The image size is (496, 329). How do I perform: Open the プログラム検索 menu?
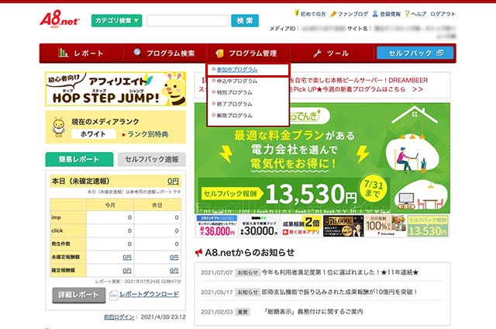pos(164,54)
